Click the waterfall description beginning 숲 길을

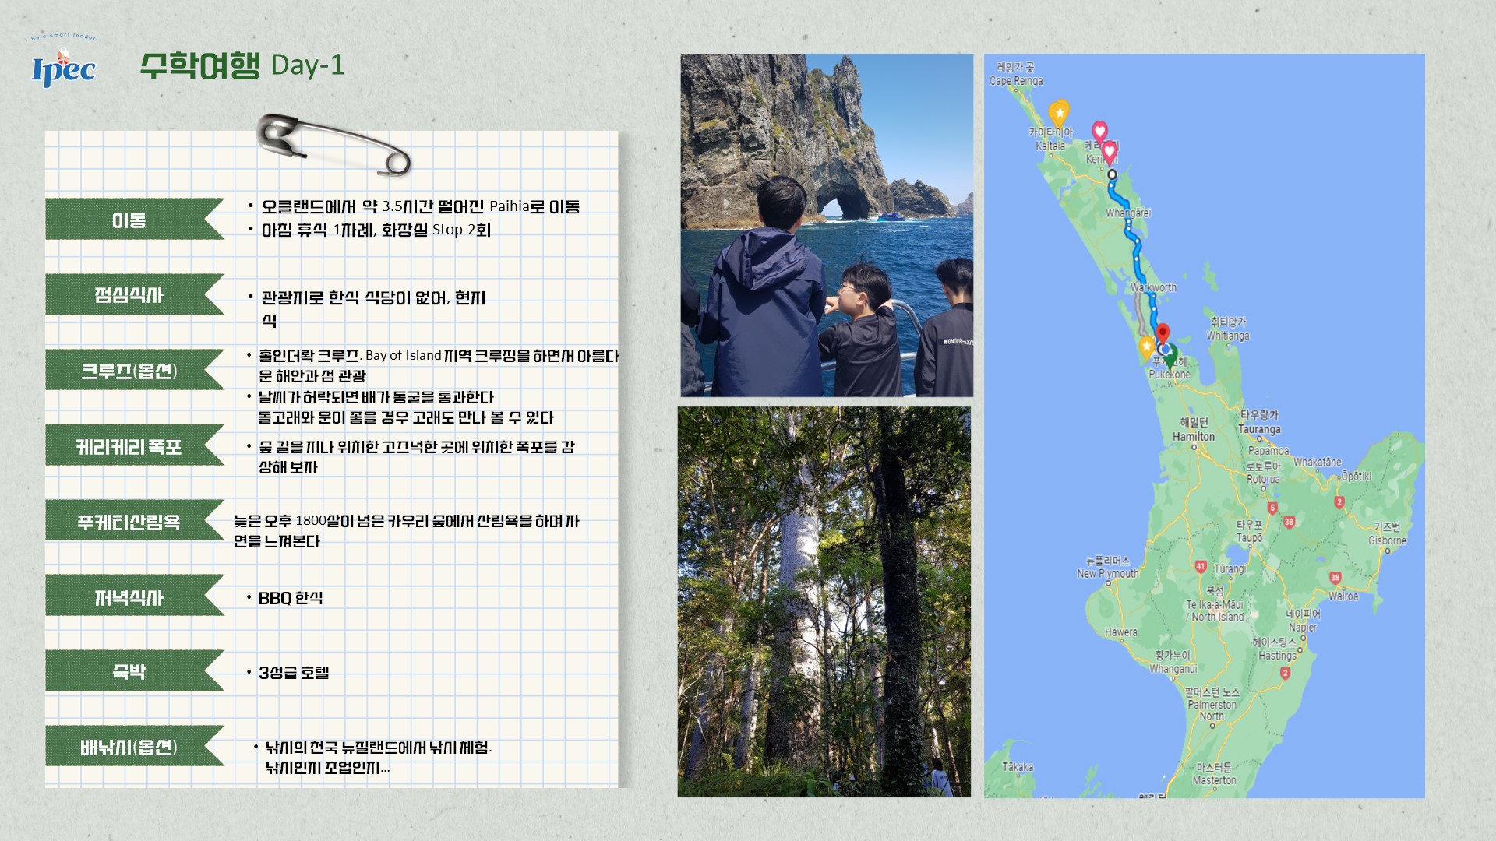click(416, 457)
